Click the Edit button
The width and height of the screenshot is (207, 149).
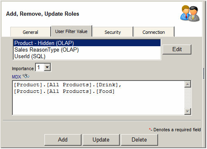coord(177,49)
